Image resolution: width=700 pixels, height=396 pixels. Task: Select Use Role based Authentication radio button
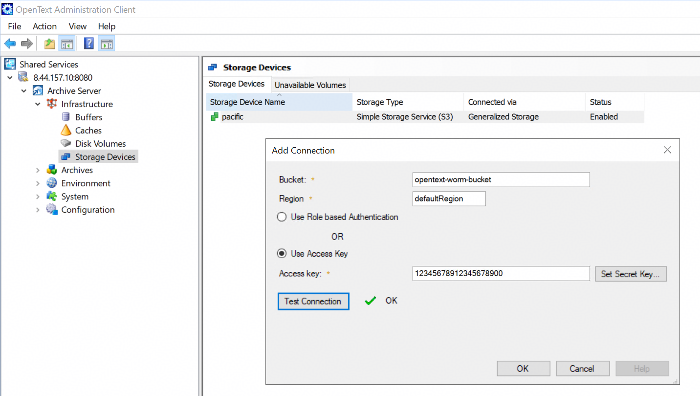coord(282,217)
